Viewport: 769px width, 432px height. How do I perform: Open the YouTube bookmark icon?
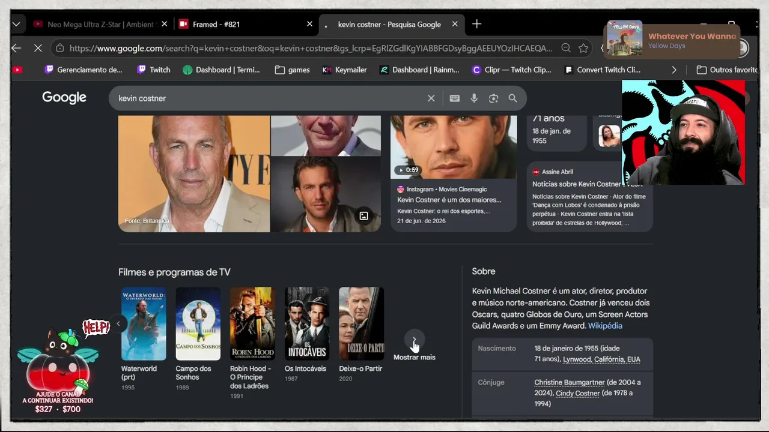[x=17, y=70]
